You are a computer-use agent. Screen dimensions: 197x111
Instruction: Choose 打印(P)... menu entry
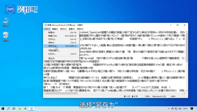(x=61, y=54)
